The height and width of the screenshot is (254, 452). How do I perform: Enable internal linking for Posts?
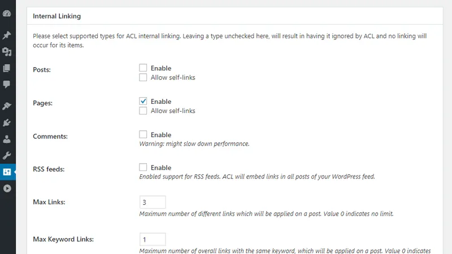pos(143,68)
